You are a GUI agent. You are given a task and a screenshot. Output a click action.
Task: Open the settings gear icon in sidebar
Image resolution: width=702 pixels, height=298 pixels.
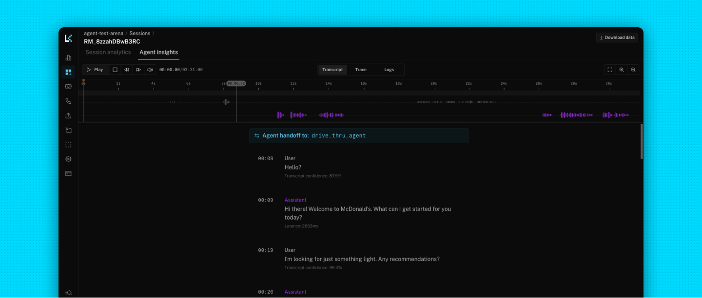tap(68, 159)
